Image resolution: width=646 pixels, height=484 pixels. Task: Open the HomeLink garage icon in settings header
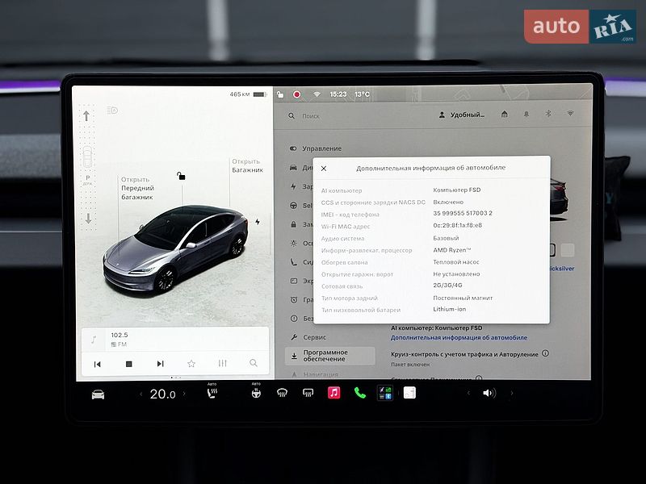coord(504,114)
